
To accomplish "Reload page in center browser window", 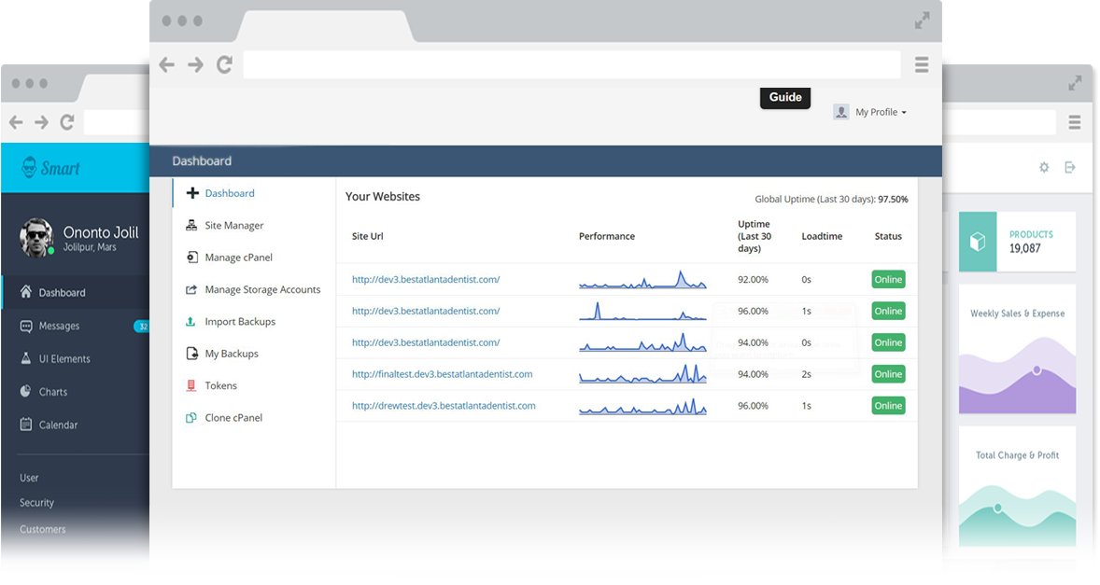I will click(224, 64).
